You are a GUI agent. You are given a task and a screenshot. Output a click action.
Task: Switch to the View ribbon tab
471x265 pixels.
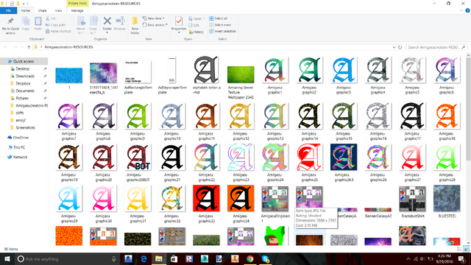[58, 10]
